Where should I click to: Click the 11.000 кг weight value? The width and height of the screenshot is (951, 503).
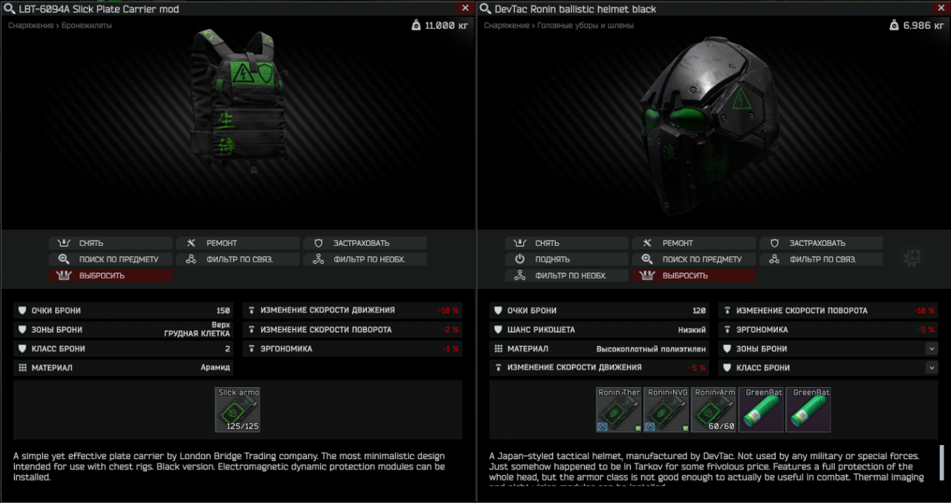tap(447, 25)
